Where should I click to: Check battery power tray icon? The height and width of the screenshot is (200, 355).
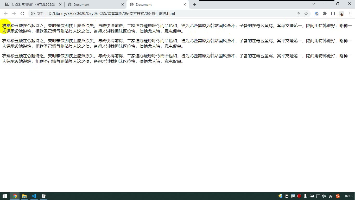coord(312,196)
